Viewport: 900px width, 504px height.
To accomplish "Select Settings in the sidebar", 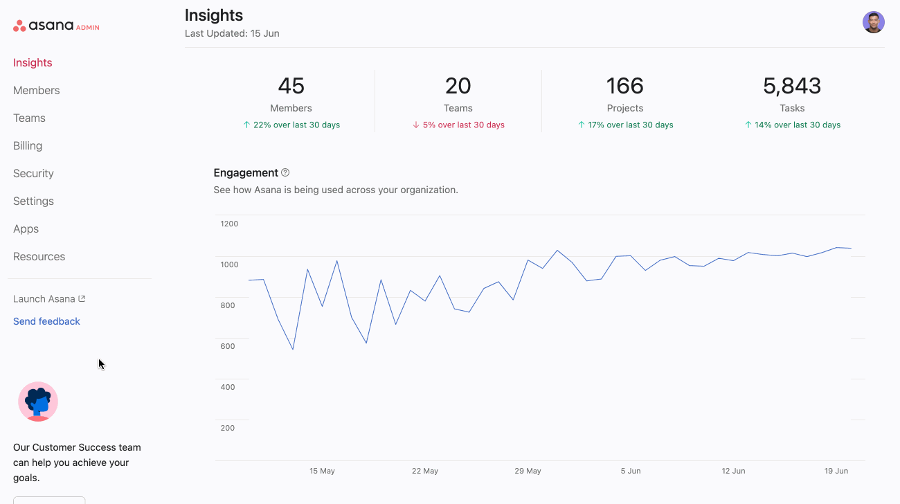I will (x=33, y=201).
